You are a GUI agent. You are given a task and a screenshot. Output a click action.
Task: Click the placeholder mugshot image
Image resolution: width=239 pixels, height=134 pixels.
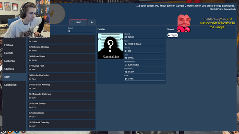[111, 46]
